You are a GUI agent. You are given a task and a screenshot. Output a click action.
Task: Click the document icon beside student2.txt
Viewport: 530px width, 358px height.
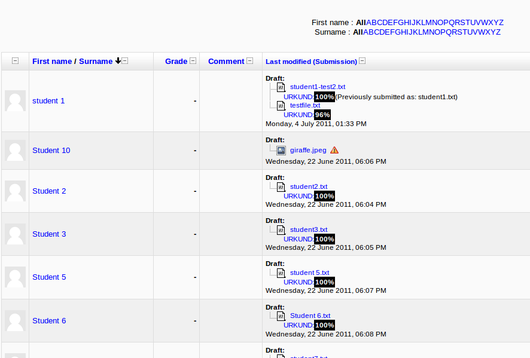click(x=281, y=187)
